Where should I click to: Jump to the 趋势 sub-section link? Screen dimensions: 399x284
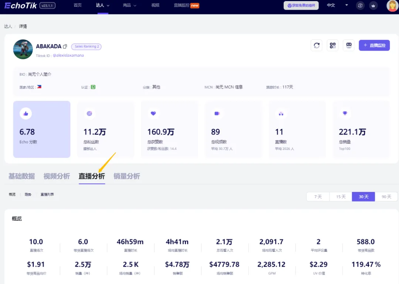28,195
